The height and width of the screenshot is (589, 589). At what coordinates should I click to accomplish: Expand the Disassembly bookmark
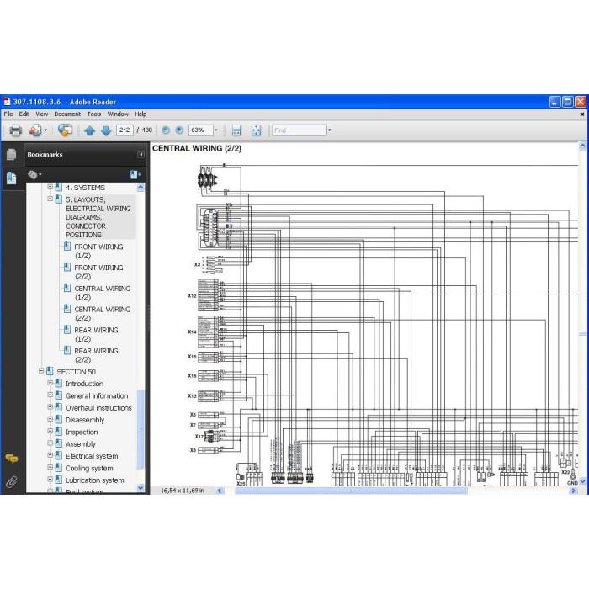[x=50, y=419]
